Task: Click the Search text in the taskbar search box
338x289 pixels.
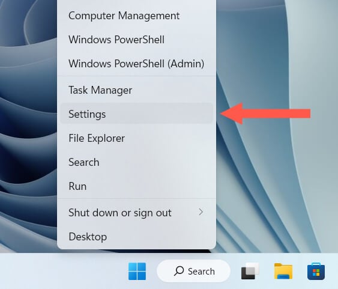Action: (201, 272)
